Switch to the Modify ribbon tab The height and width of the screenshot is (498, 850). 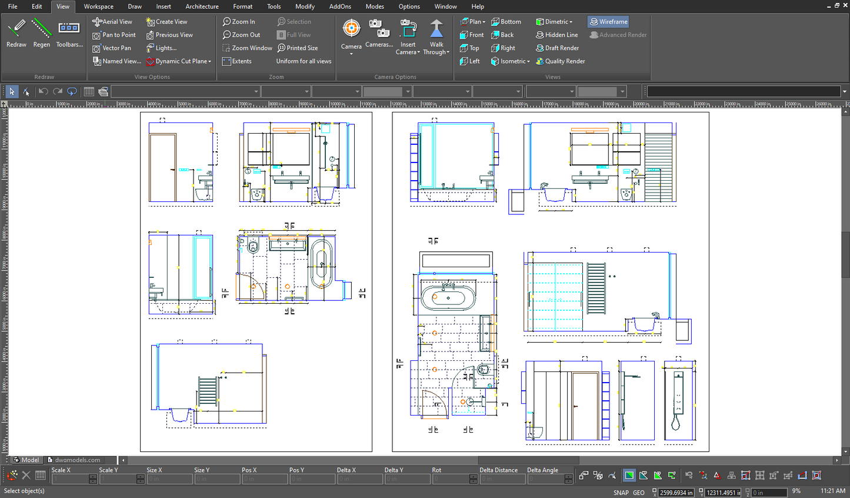coord(305,6)
